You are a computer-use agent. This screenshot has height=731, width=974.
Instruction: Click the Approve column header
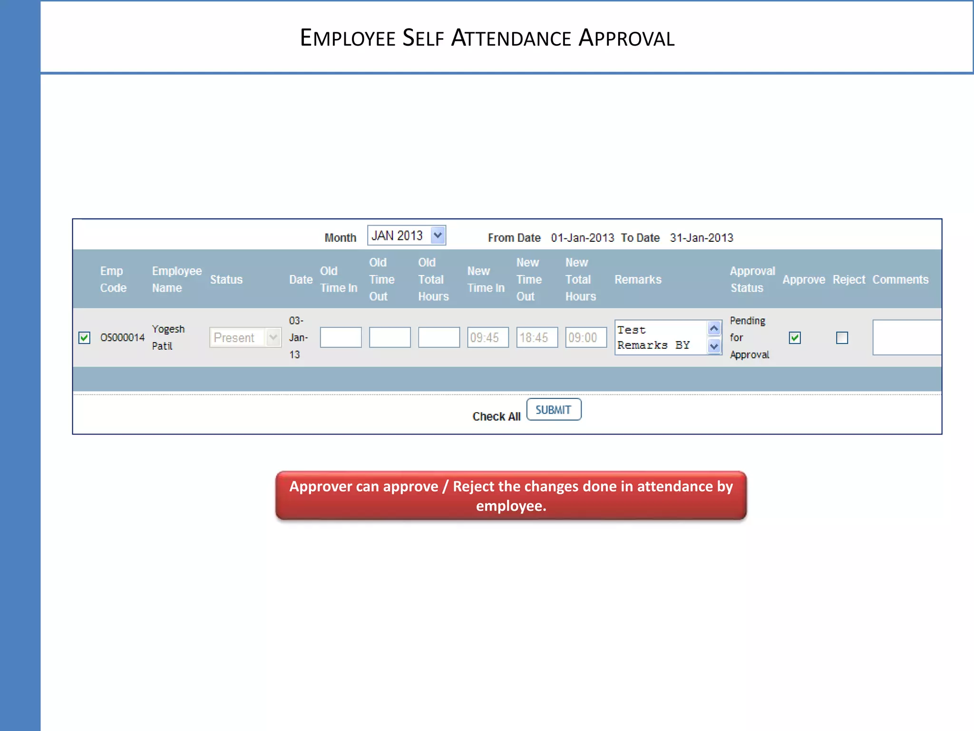(804, 279)
